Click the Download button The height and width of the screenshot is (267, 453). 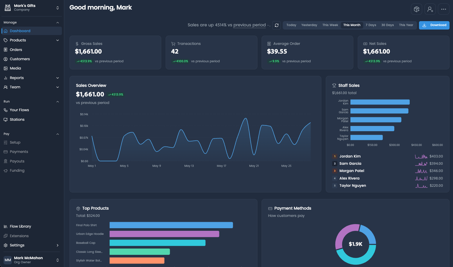(x=434, y=25)
